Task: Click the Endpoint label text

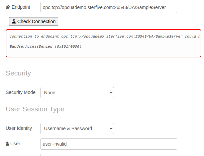Action: tap(21, 7)
